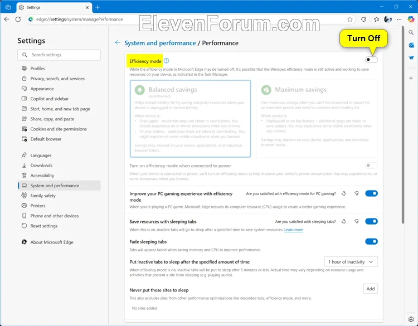Go back using the breadcrumb arrow

(118, 43)
